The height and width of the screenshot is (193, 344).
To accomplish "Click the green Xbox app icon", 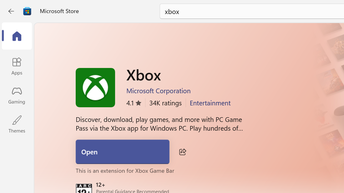I will point(95,88).
